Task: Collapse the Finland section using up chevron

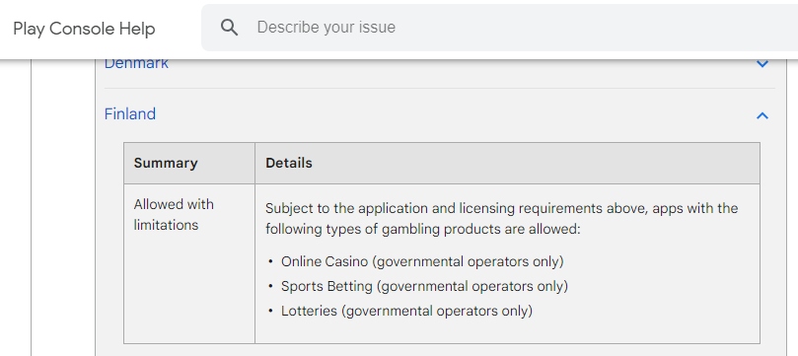Action: point(762,115)
